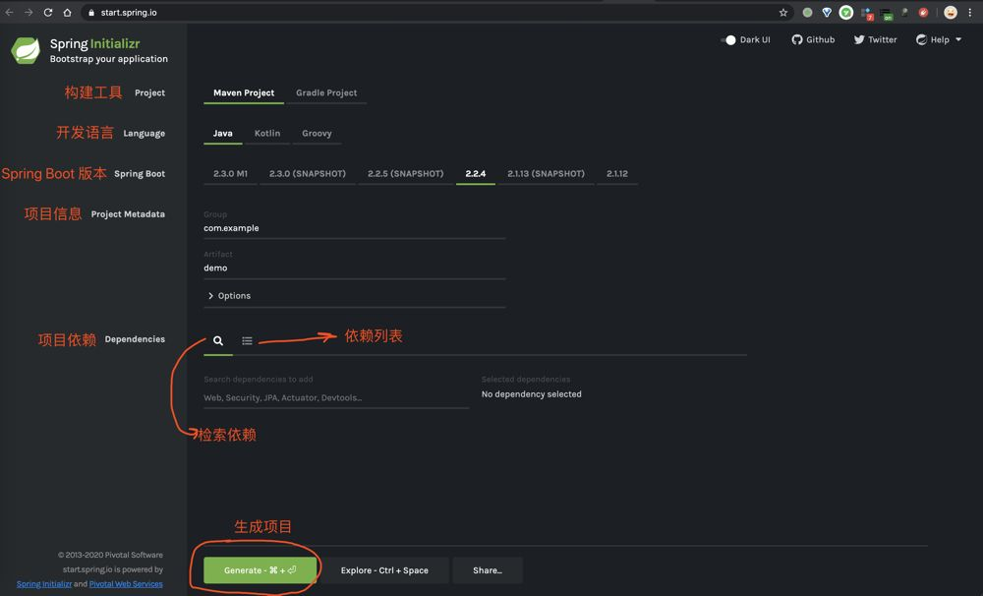
Task: Reload the page with the refresh icon
Action: (x=47, y=13)
